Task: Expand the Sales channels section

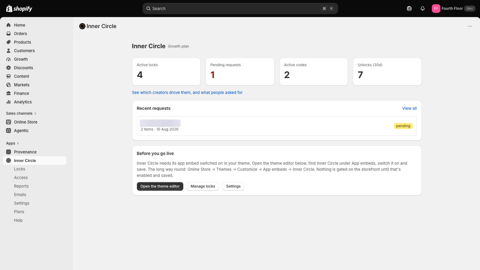Action: (x=21, y=113)
